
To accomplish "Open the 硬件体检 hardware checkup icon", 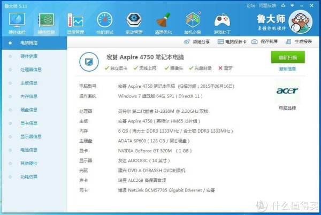I will [x=17, y=24].
